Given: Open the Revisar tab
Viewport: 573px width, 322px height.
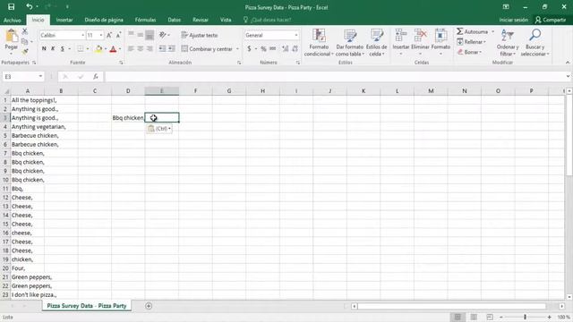Looking at the screenshot, I should [201, 20].
